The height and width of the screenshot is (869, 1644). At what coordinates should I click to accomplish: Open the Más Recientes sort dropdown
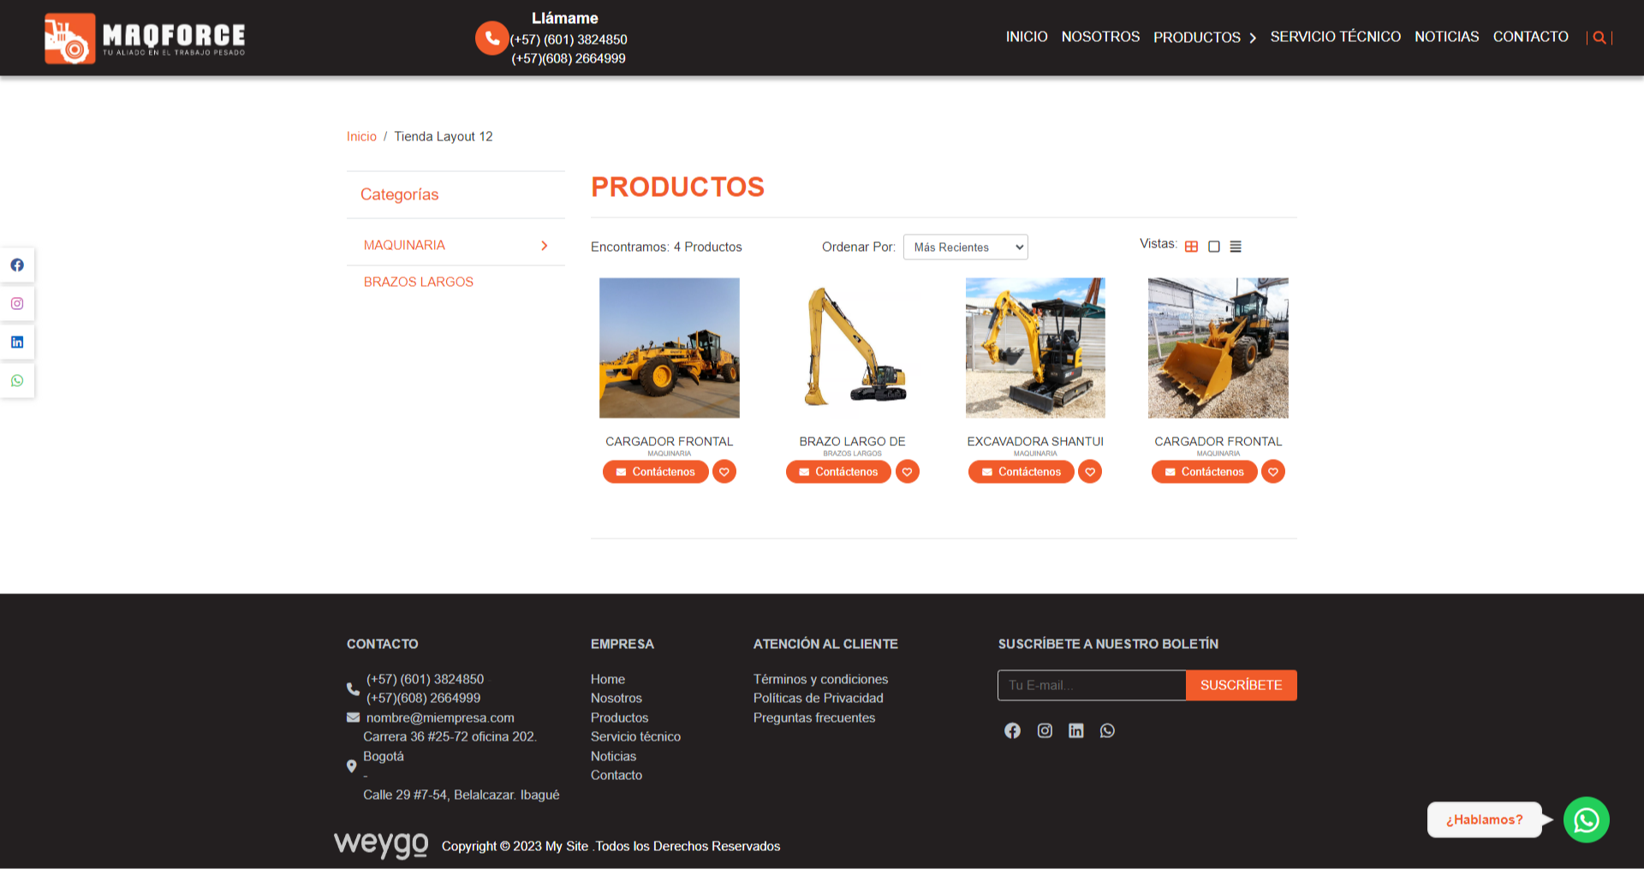965,247
